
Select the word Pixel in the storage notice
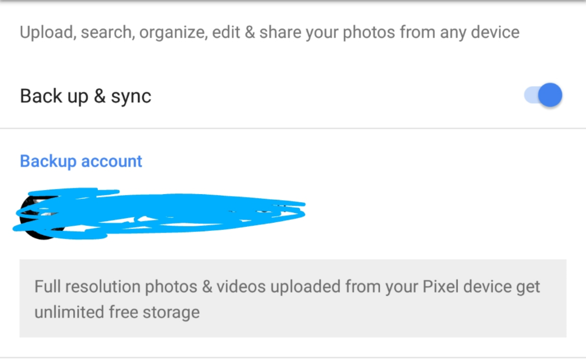(440, 287)
